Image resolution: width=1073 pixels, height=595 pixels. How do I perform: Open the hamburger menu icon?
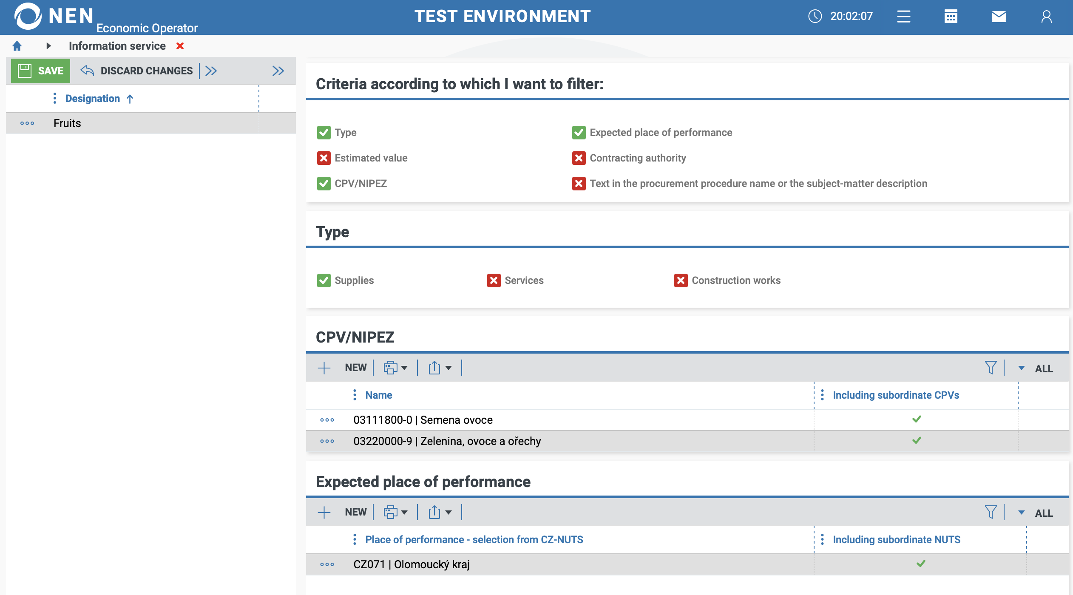pos(903,17)
